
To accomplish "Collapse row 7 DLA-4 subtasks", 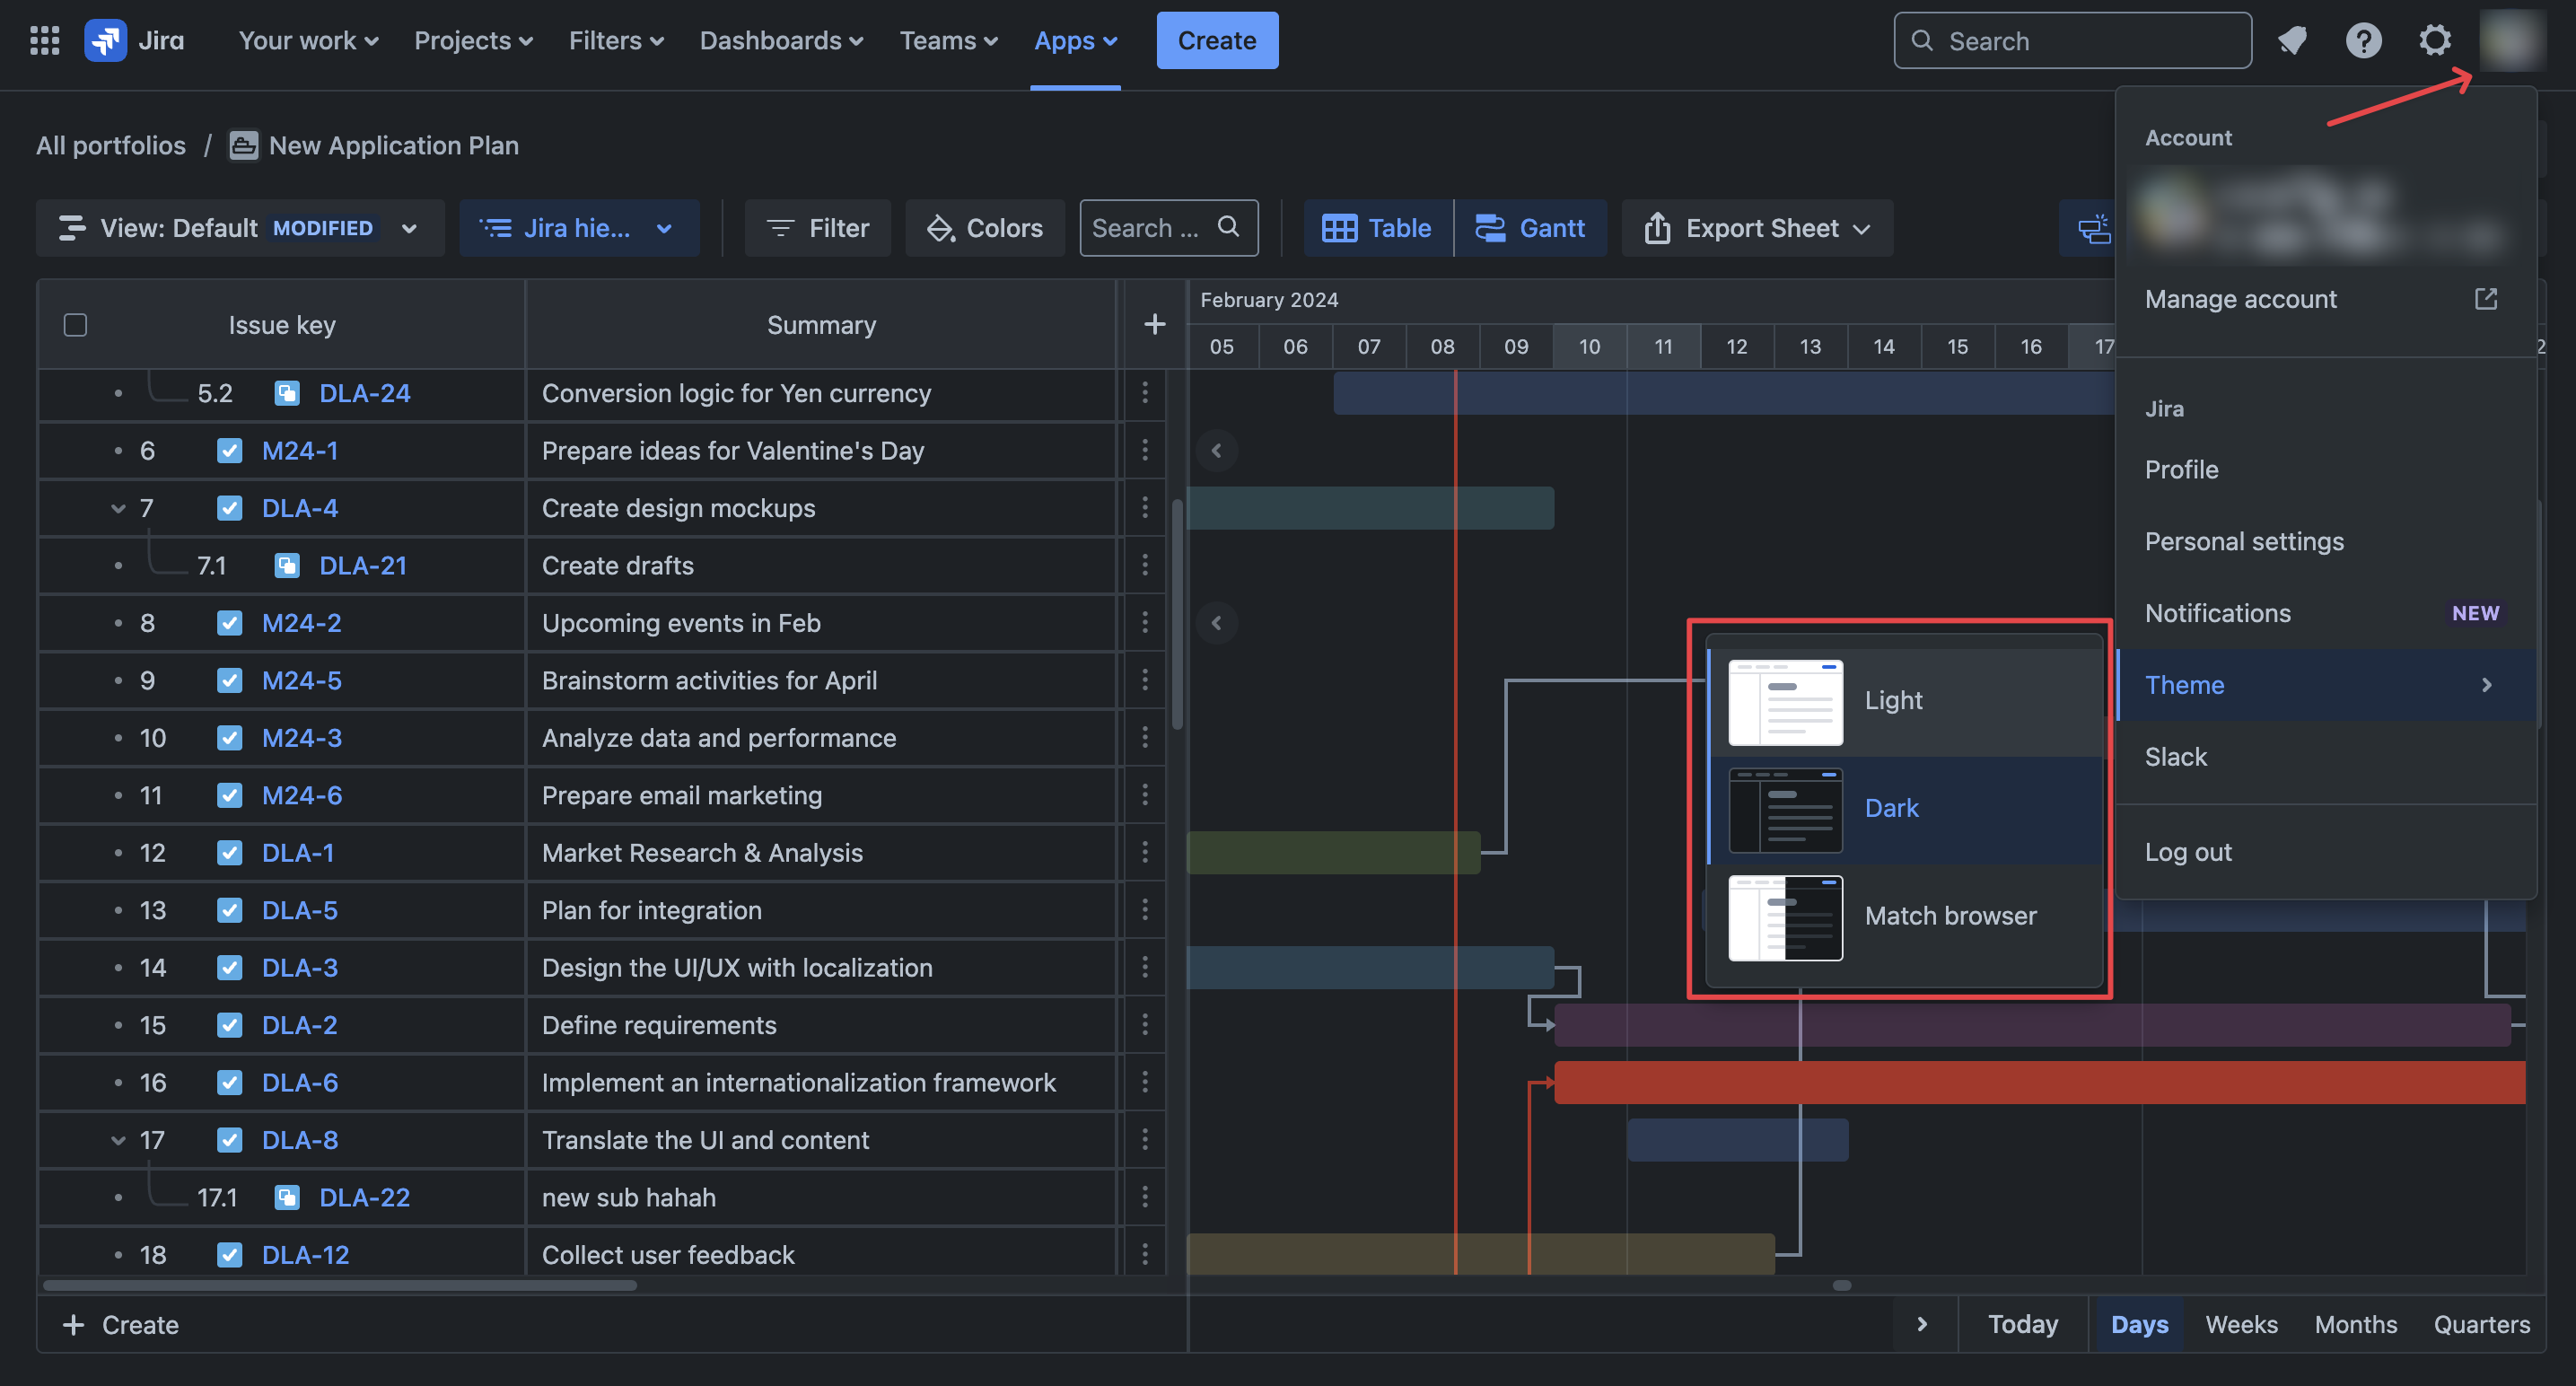I will pyautogui.click(x=118, y=508).
